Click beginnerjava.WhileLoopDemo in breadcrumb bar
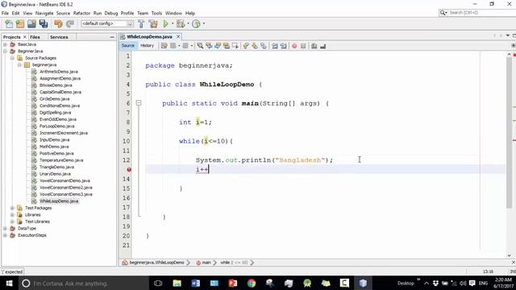The height and width of the screenshot is (290, 516). tap(156, 263)
